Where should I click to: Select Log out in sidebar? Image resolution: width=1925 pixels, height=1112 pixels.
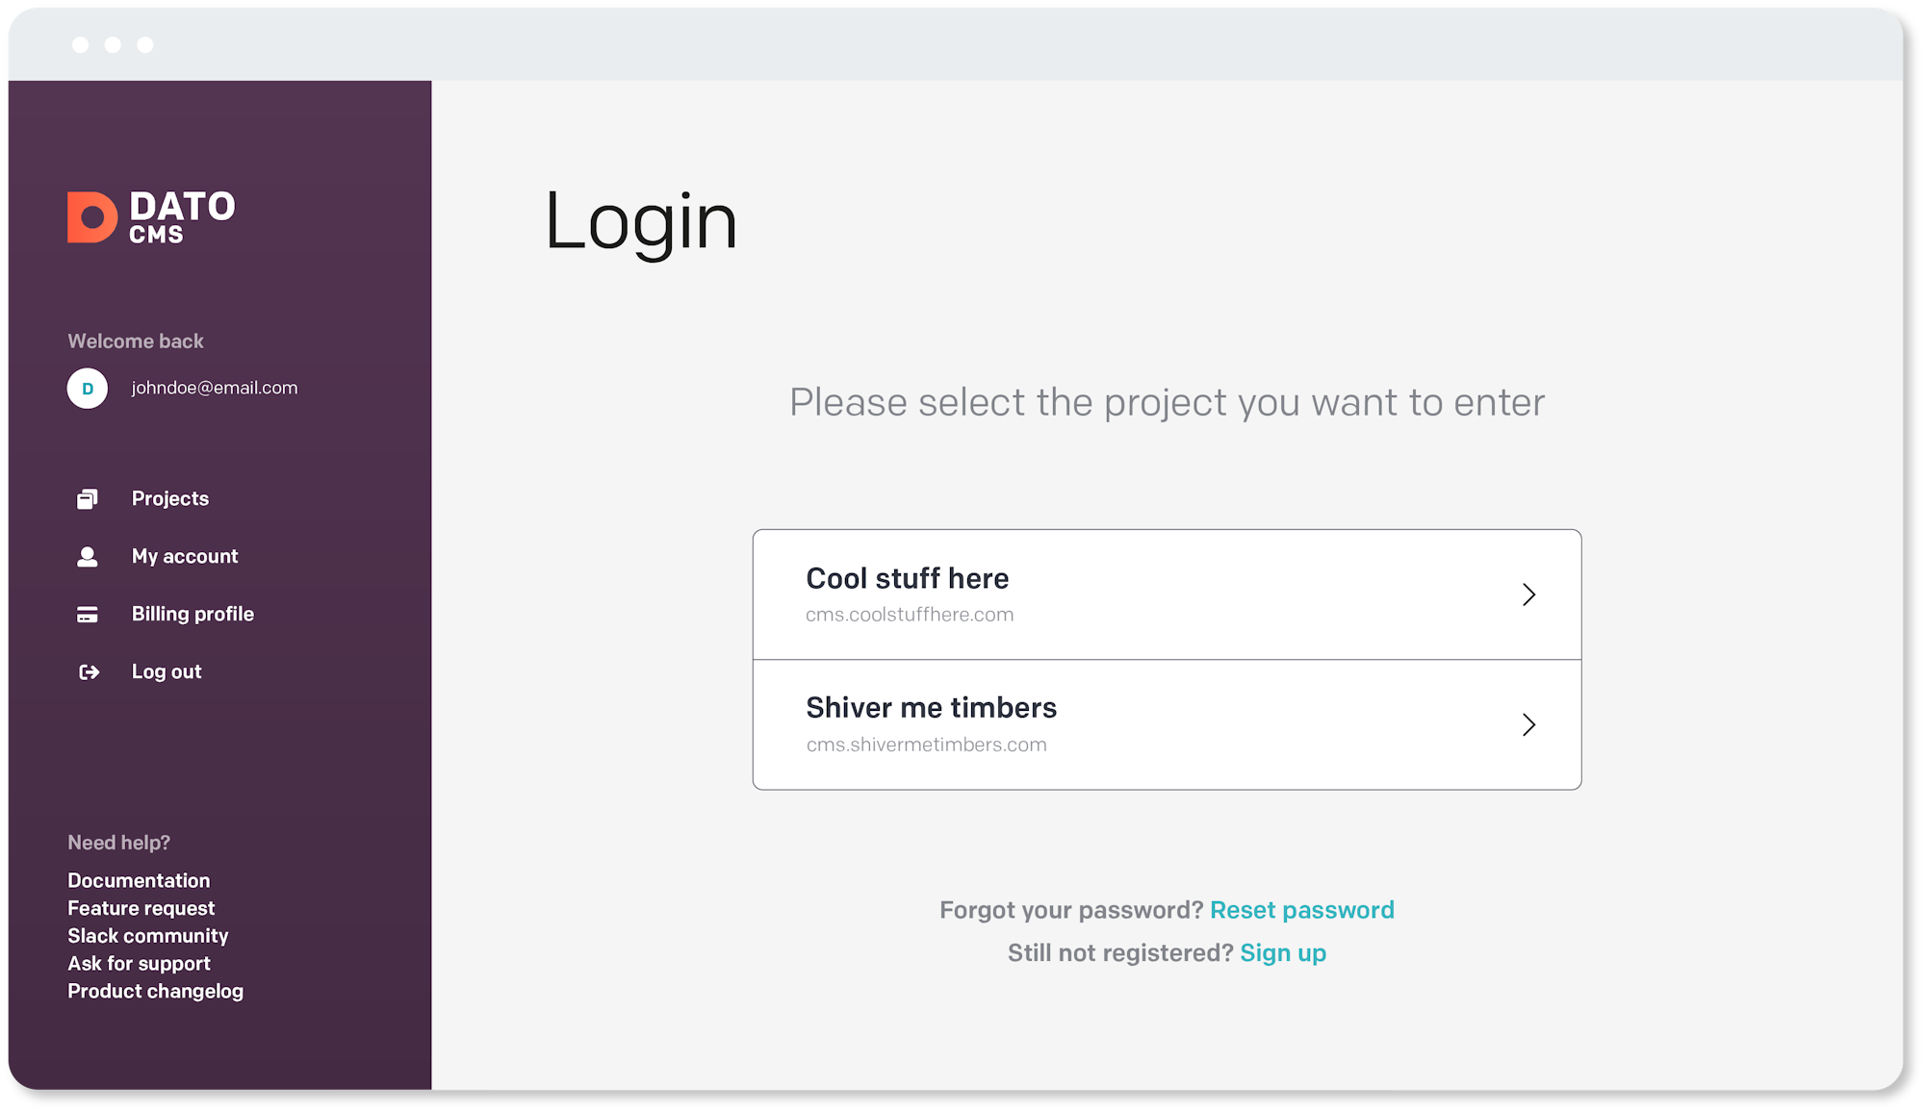(167, 671)
